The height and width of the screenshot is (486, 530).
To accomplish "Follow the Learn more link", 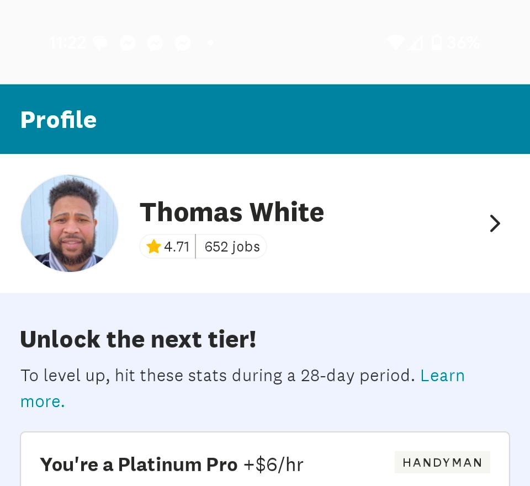I will (x=242, y=388).
